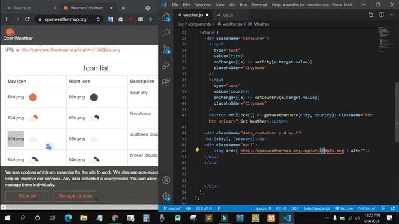The image size is (399, 224).
Task: Open a new browser tab
Action: tap(123, 8)
